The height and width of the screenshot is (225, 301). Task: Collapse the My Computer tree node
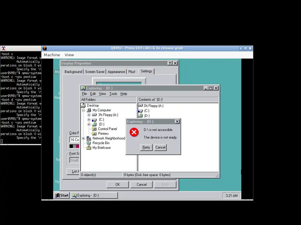(83, 110)
